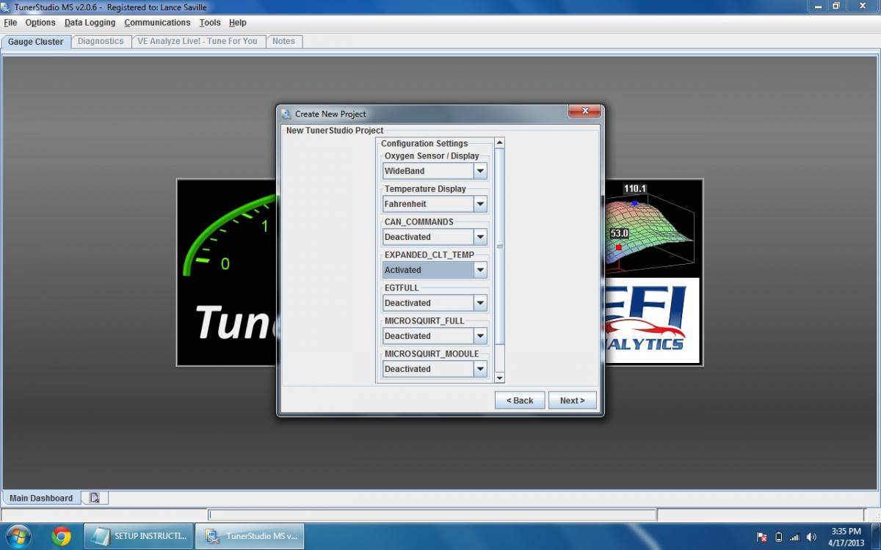Click the network status tray icon
The width and height of the screenshot is (881, 550).
tap(762, 537)
